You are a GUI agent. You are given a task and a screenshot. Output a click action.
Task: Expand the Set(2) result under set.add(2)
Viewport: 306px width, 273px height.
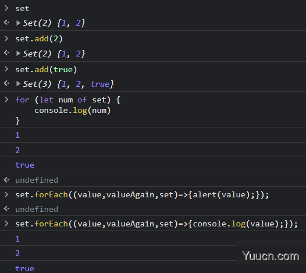tap(18, 54)
